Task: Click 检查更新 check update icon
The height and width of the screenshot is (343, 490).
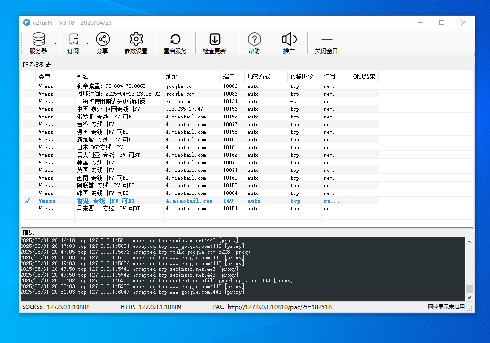Action: (x=214, y=43)
